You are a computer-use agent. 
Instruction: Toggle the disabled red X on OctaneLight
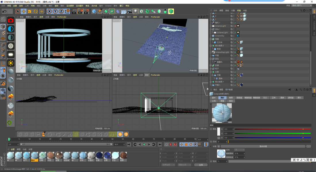click(x=235, y=26)
